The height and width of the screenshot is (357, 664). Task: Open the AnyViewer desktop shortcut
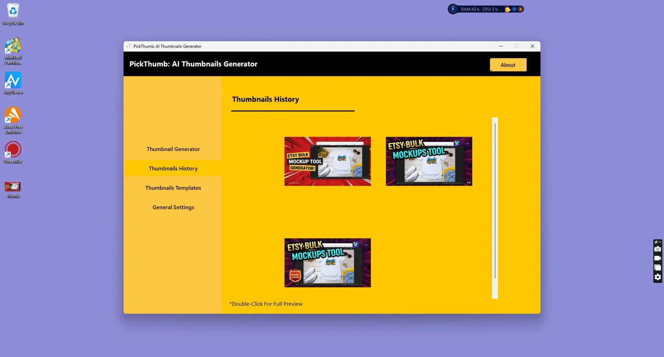13,83
